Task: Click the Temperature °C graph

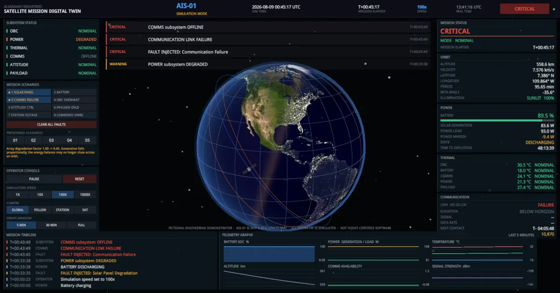Action: [477, 254]
